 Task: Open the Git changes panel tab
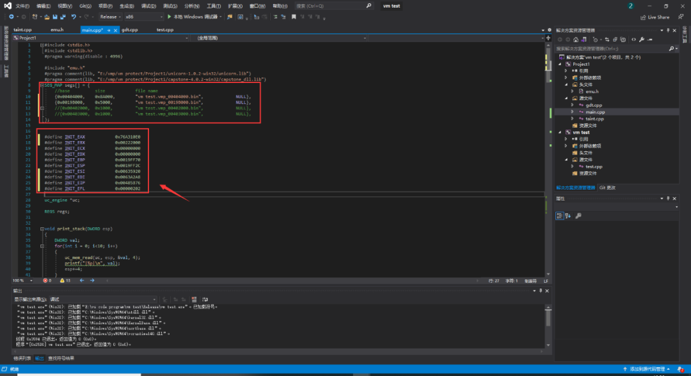point(607,188)
